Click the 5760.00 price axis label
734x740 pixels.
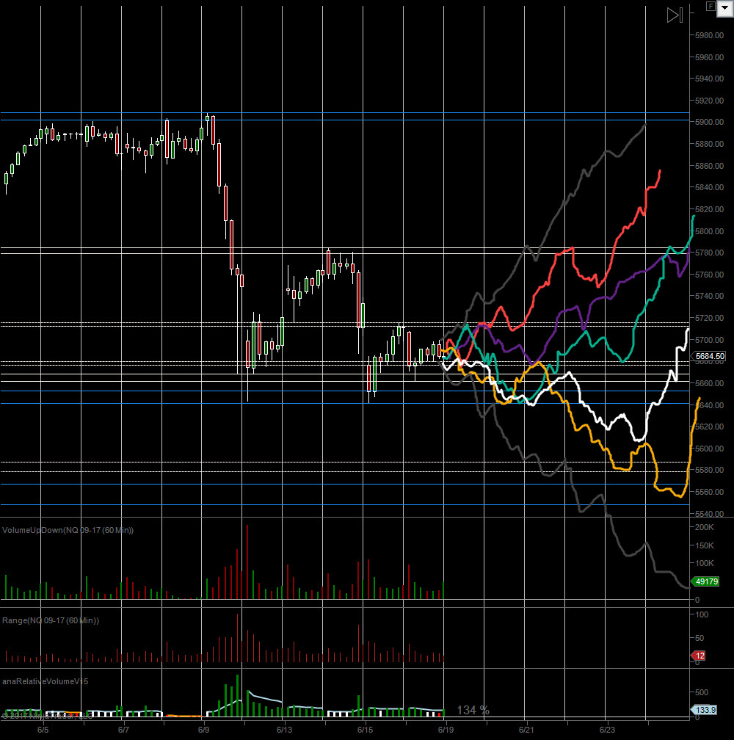709,275
